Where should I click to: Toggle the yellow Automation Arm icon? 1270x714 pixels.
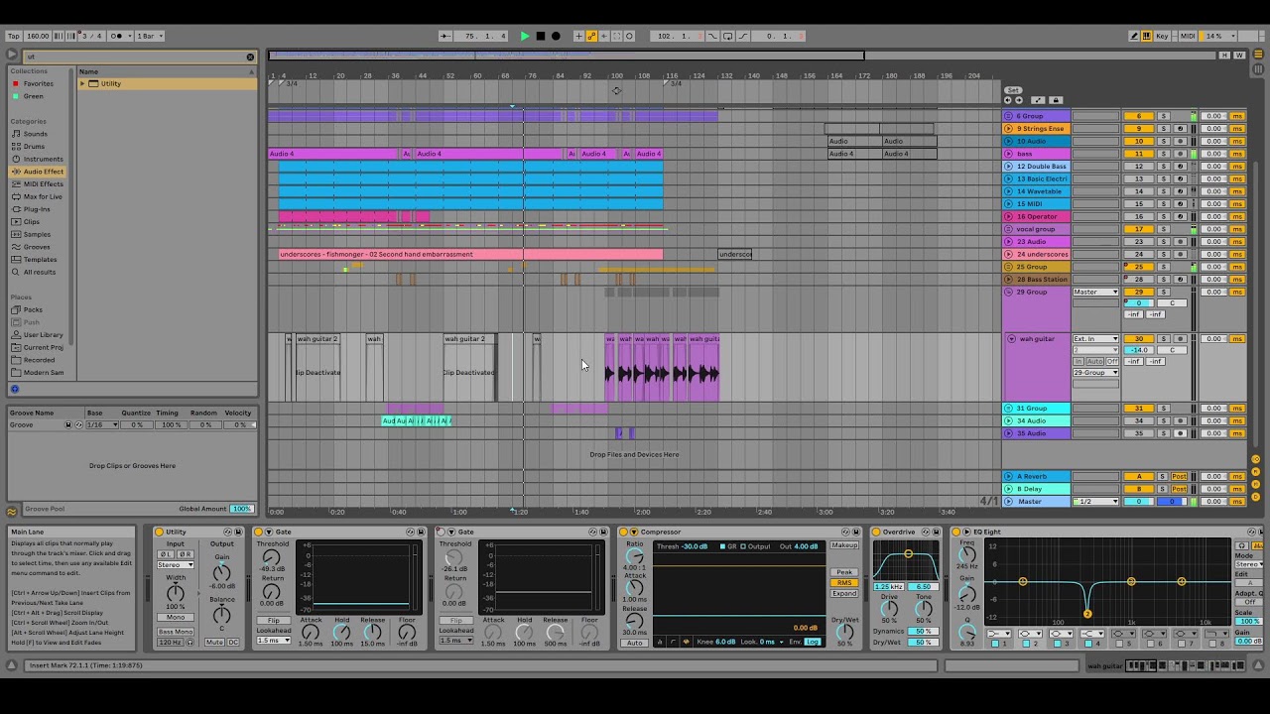tap(591, 36)
